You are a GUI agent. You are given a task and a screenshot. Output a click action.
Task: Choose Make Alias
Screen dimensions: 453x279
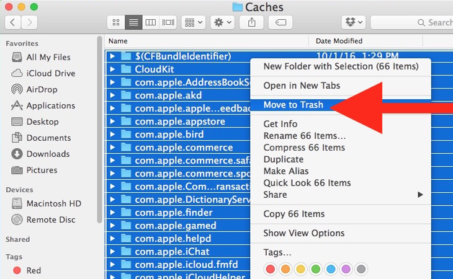[341, 171]
